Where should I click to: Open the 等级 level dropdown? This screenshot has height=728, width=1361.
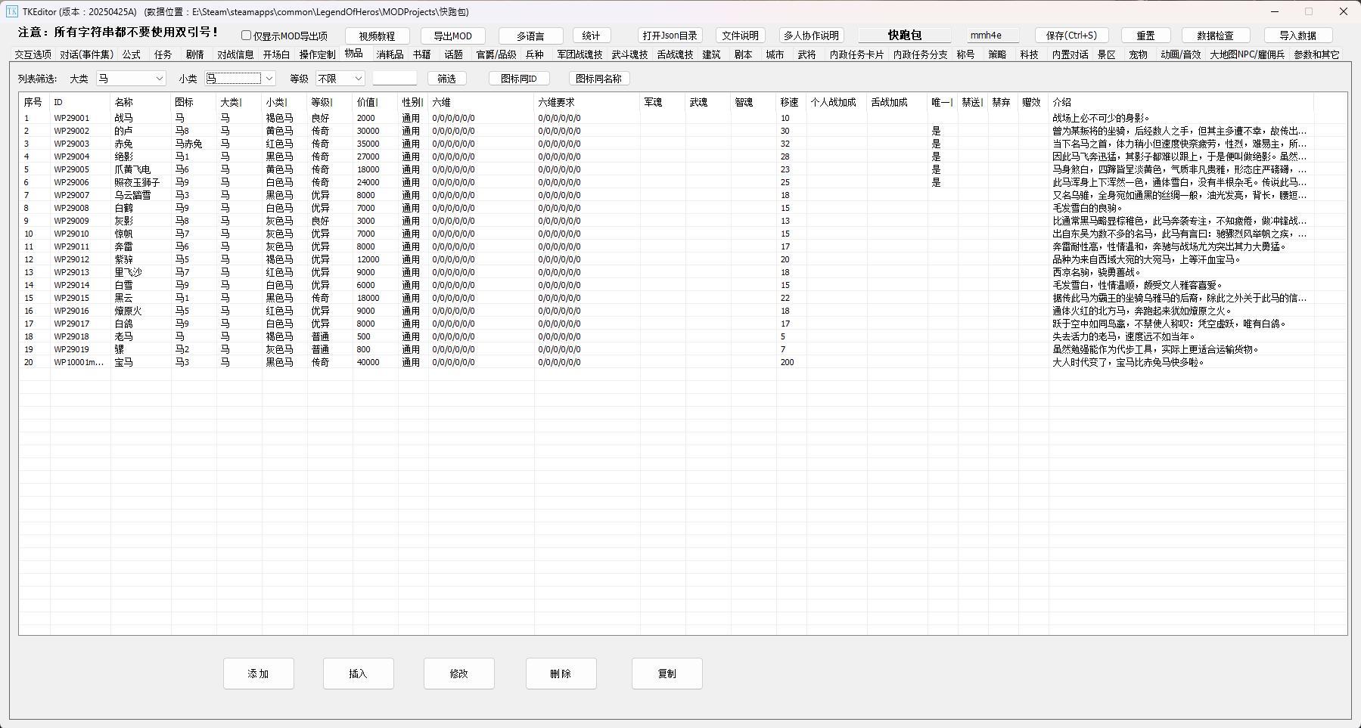[x=358, y=79]
